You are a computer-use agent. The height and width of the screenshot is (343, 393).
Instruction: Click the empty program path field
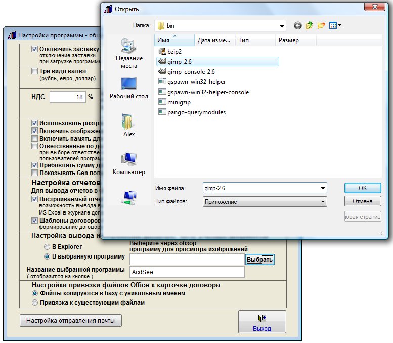pyautogui.click(x=187, y=259)
